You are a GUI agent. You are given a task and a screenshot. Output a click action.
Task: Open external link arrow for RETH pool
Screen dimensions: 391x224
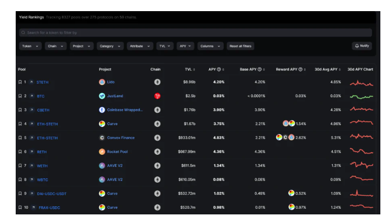click(x=32, y=152)
